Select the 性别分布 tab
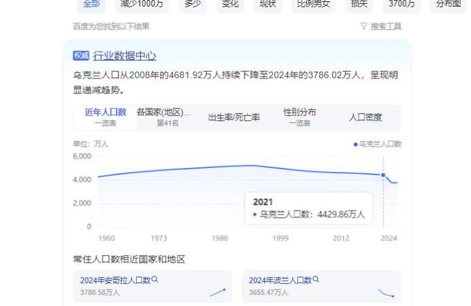 pos(300,117)
